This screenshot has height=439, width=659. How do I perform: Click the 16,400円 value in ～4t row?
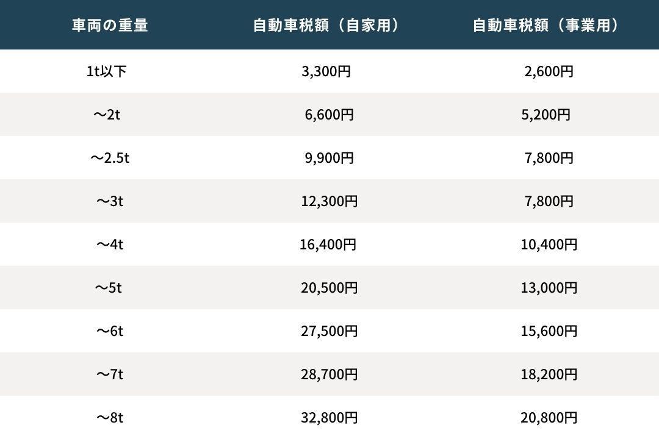click(x=328, y=244)
